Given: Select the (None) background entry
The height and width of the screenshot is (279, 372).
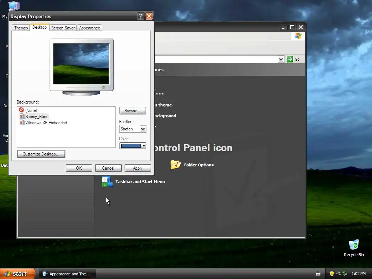Looking at the screenshot, I should click(31, 110).
